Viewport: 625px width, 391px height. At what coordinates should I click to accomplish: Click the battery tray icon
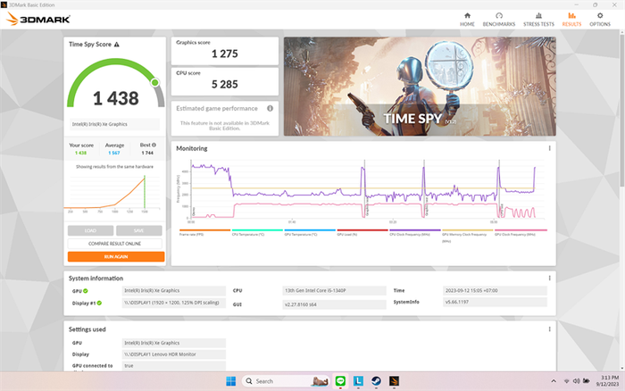(x=586, y=381)
